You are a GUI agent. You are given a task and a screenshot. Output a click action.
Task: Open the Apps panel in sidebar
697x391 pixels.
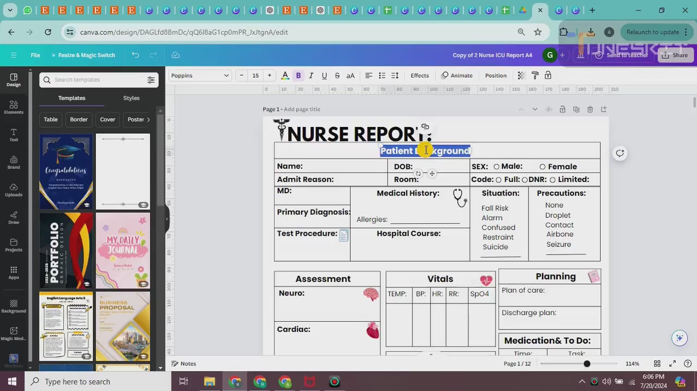click(x=14, y=273)
